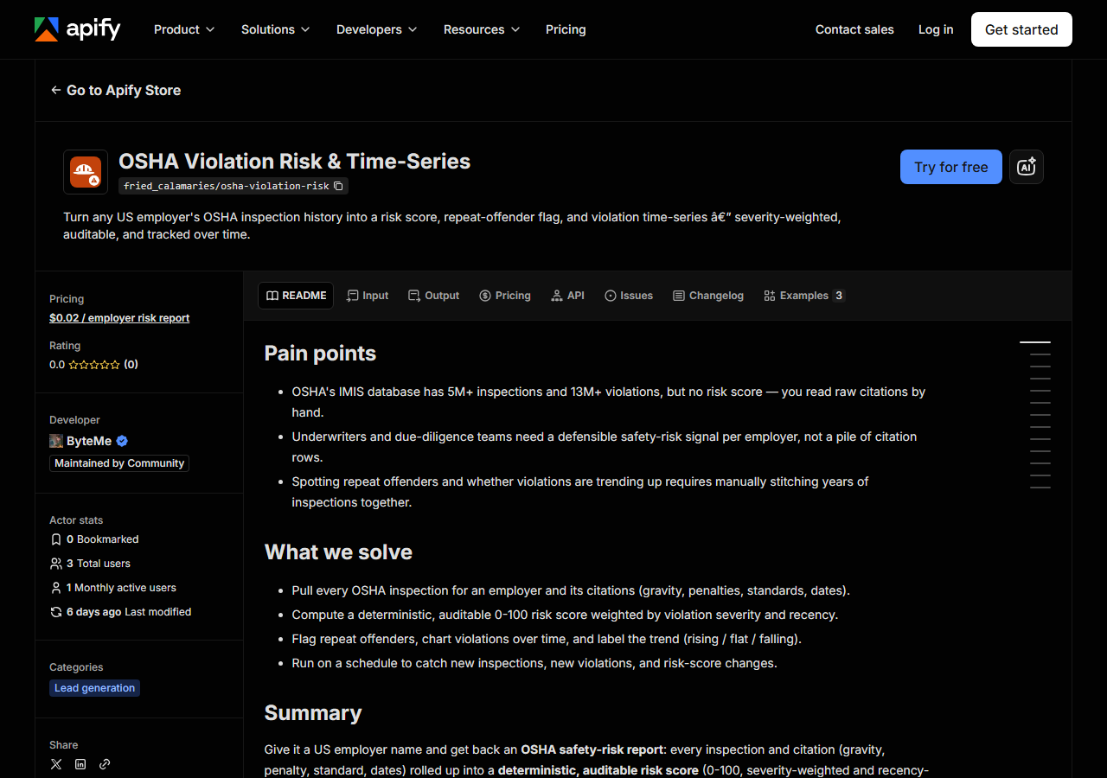This screenshot has width=1107, height=778.
Task: Open the Examples tab
Action: pyautogui.click(x=804, y=296)
